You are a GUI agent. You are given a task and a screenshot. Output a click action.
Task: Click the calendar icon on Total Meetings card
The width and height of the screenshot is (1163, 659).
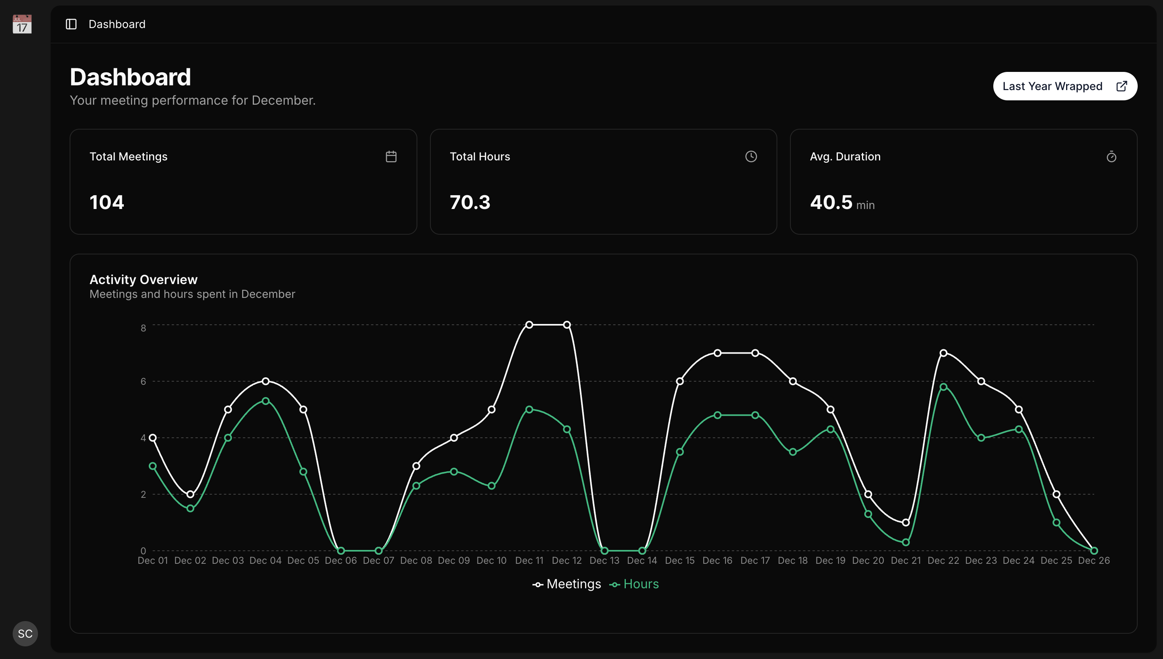tap(391, 156)
